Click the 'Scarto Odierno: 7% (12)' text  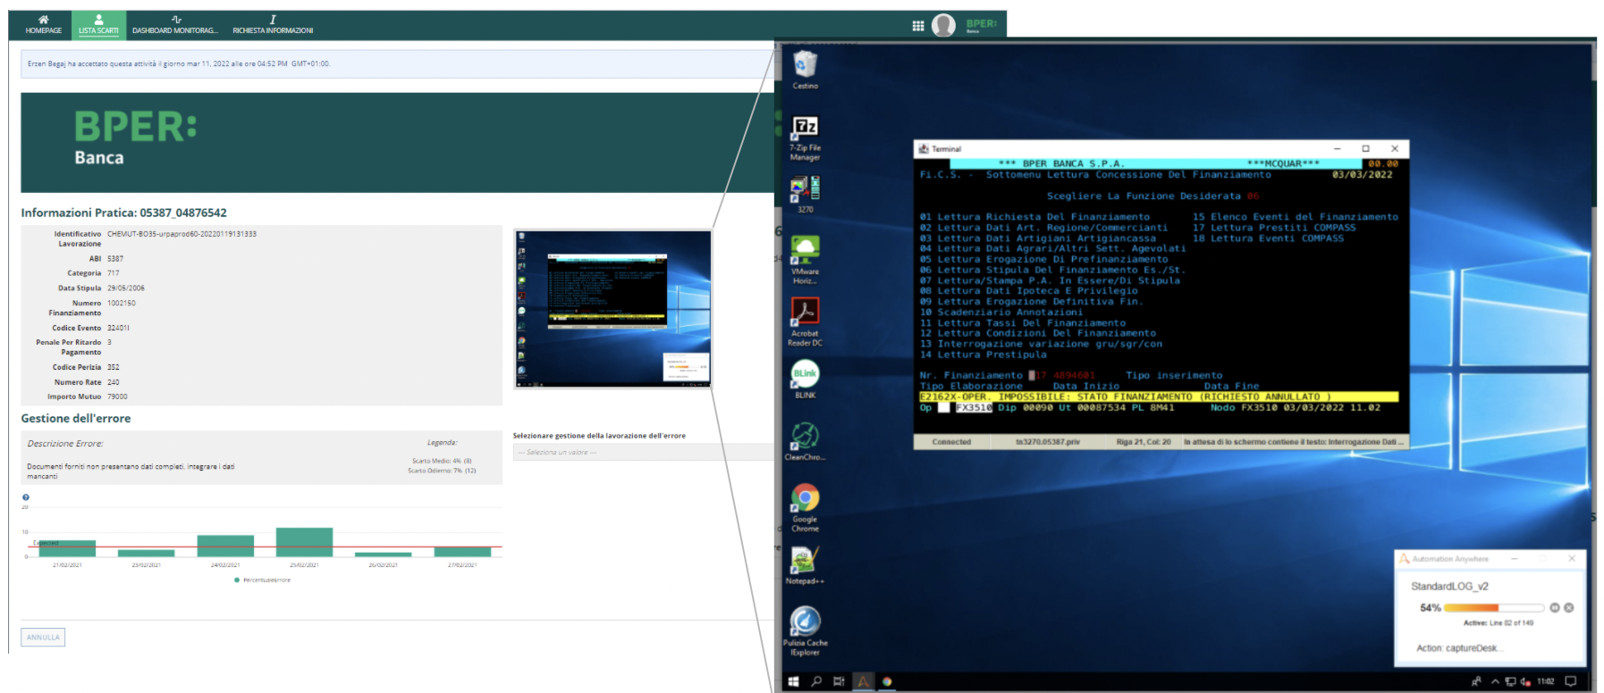(442, 471)
